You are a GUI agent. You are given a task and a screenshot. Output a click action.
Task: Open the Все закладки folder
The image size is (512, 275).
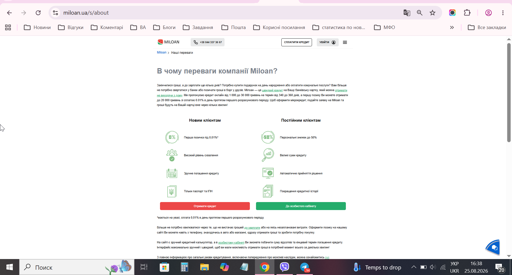click(487, 27)
